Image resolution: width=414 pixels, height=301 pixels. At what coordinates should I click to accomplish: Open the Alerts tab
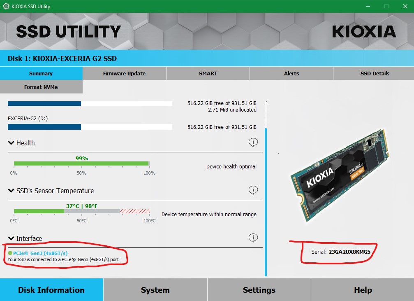[291, 73]
